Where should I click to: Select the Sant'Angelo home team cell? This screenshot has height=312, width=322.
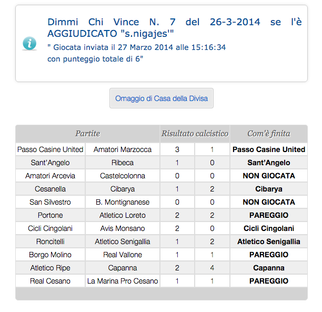click(x=51, y=163)
